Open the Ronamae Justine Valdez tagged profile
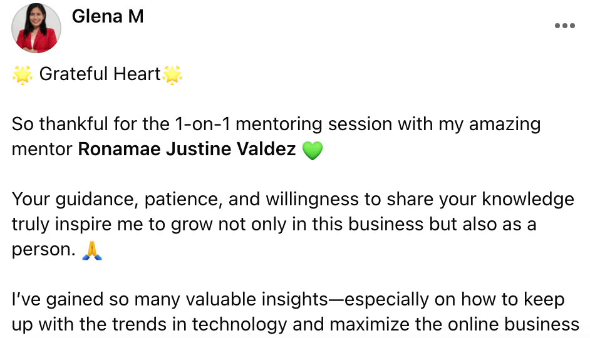The width and height of the screenshot is (590, 338). click(x=187, y=150)
